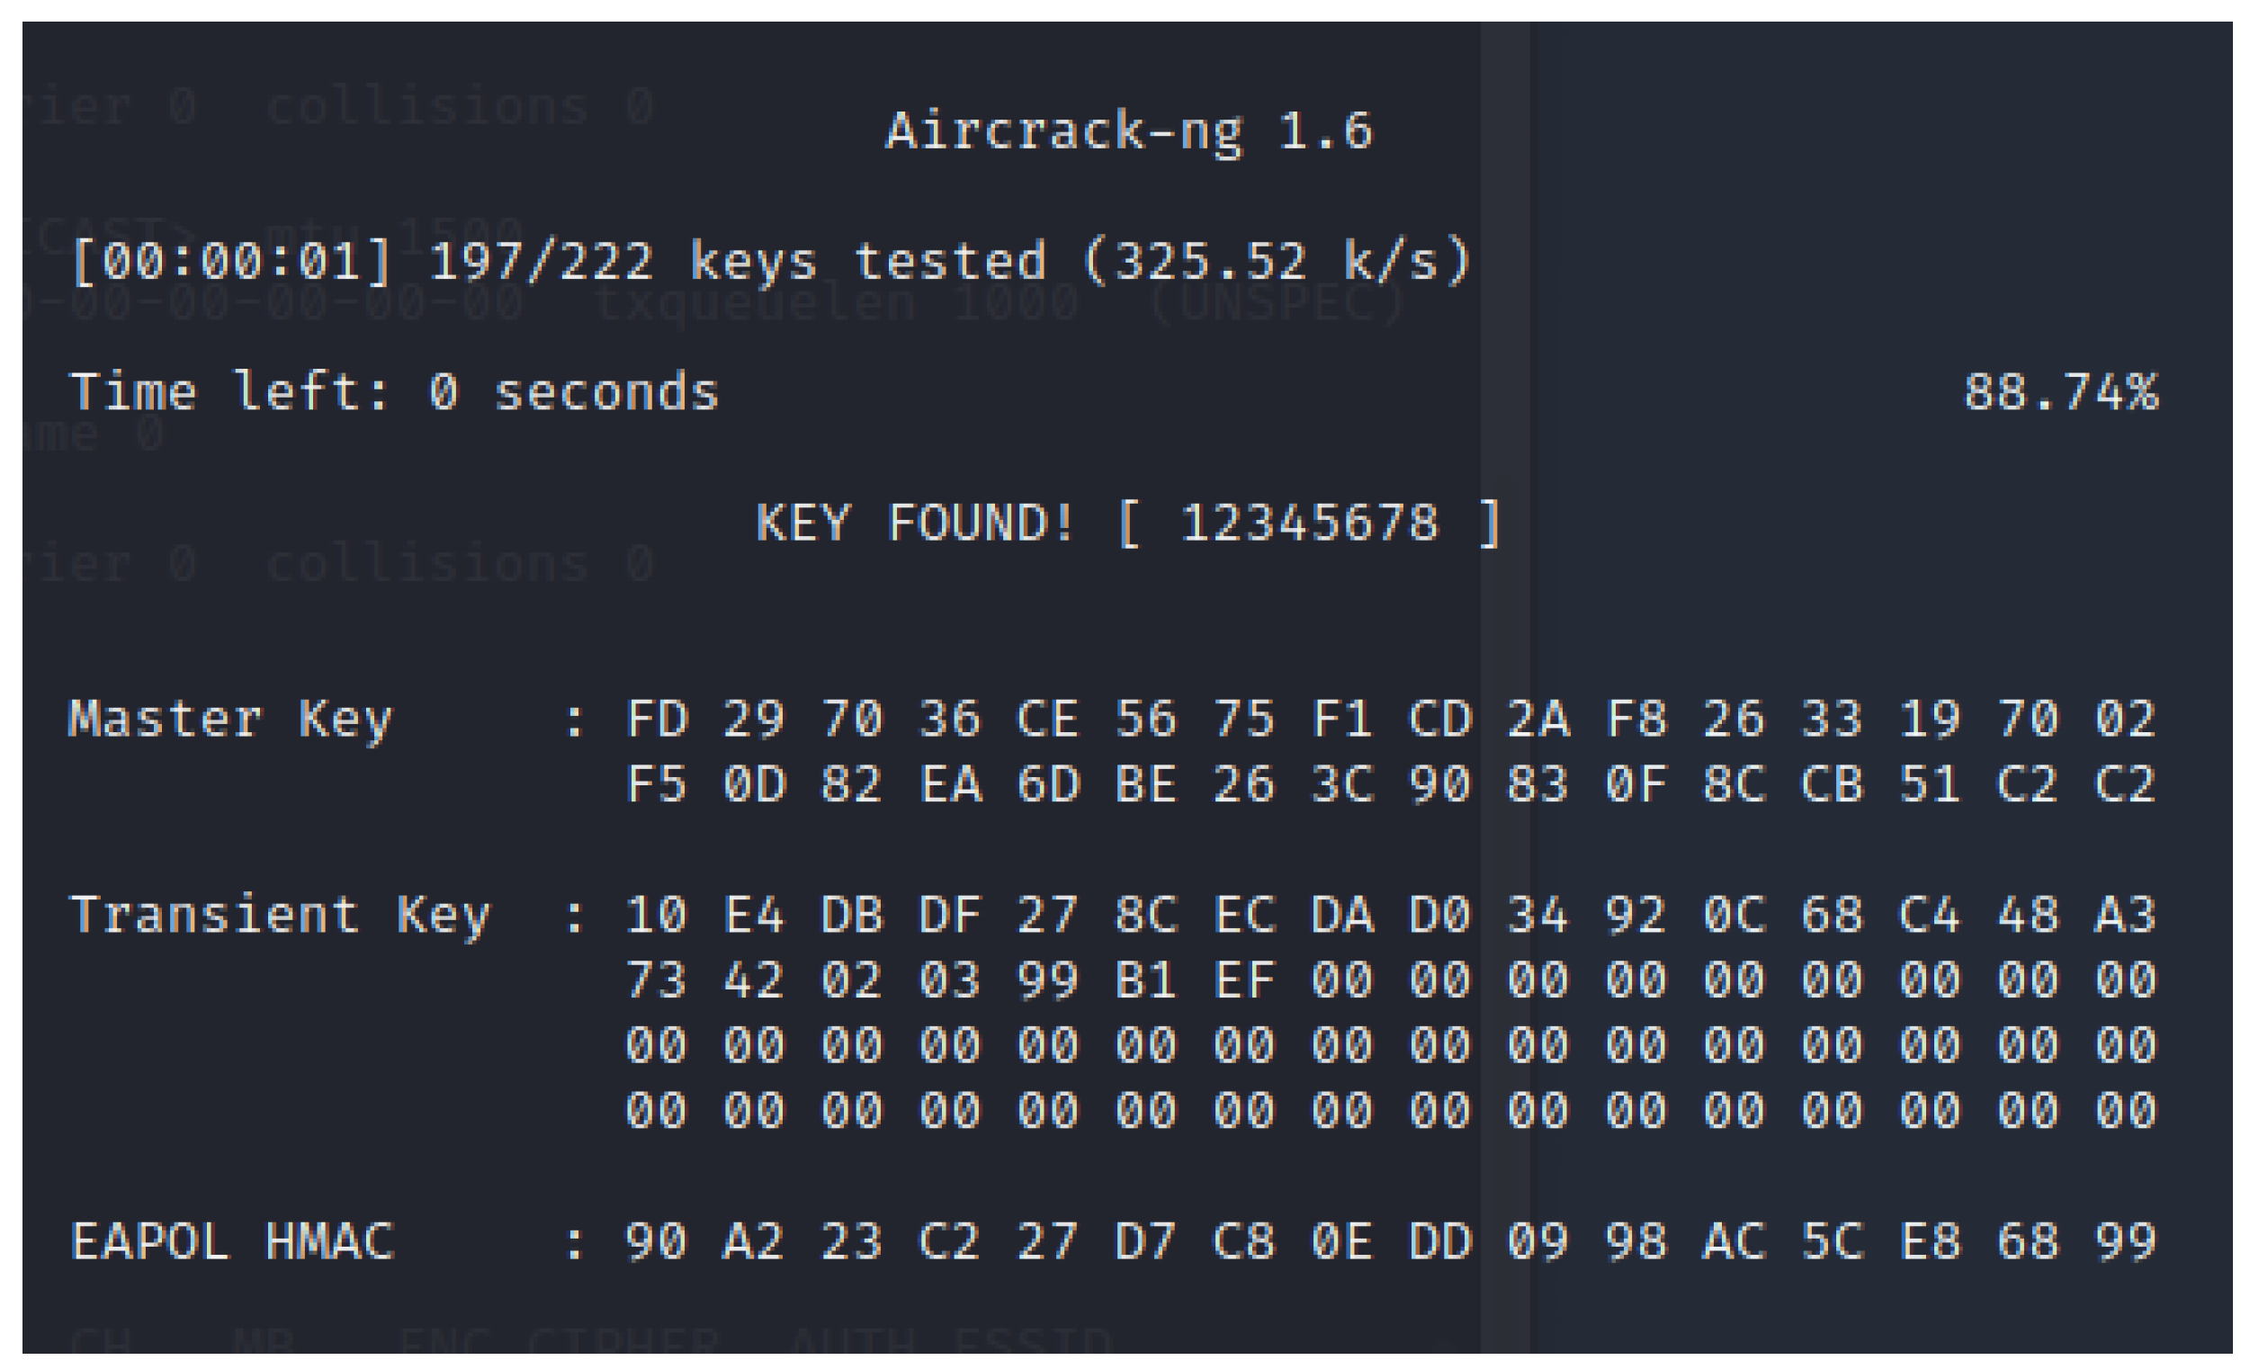Click the Transient Key byte A3

tap(2125, 915)
